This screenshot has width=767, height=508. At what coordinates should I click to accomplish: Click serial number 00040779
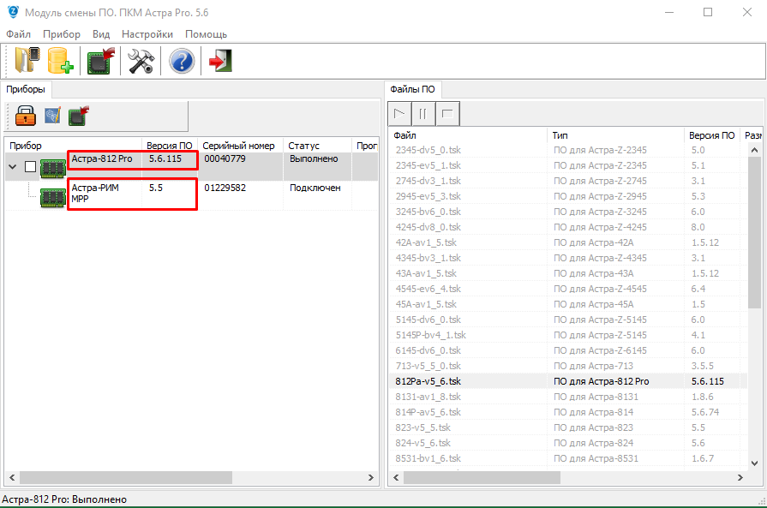click(x=225, y=158)
